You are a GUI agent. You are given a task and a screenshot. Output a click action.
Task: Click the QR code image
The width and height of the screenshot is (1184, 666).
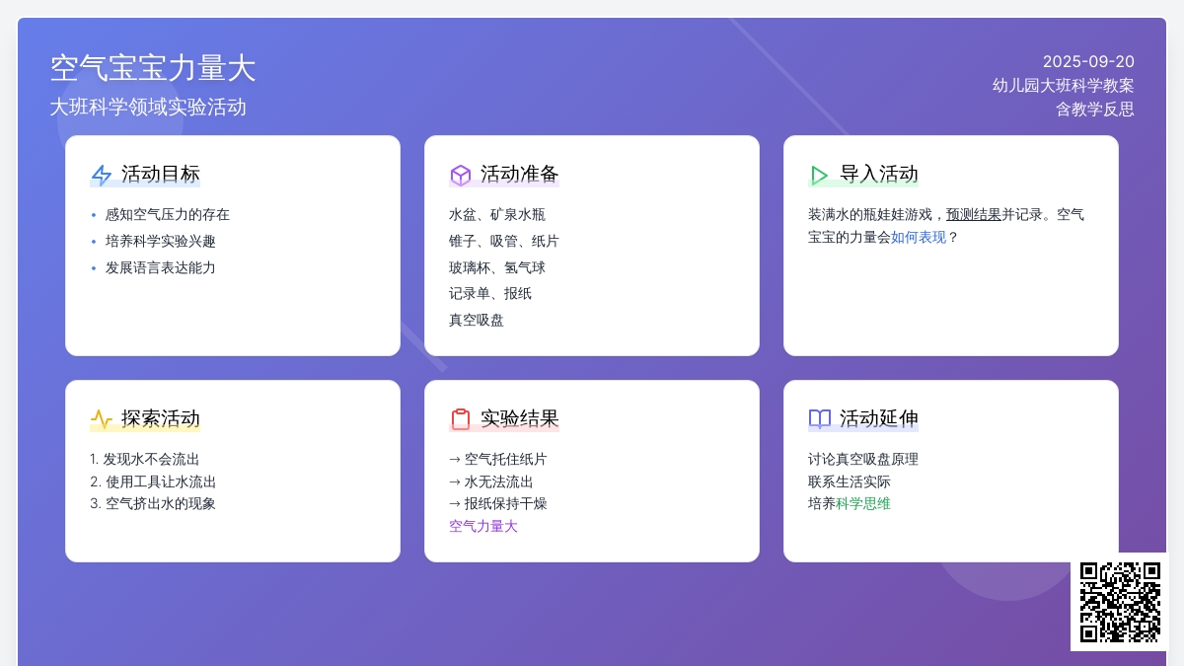(1120, 602)
